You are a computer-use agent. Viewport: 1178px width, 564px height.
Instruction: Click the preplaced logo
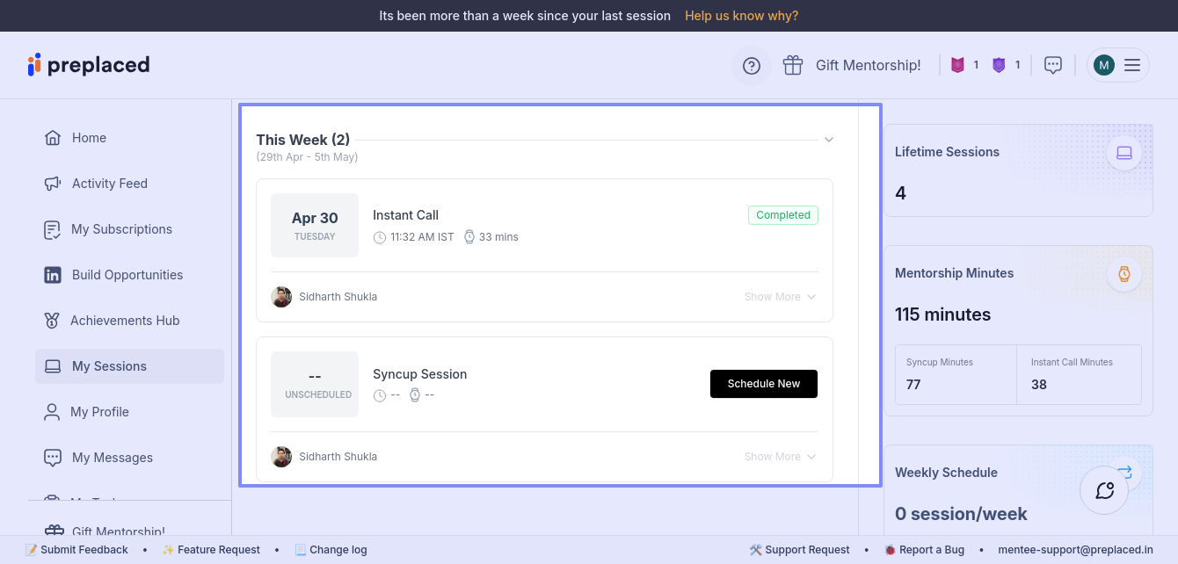(x=89, y=65)
